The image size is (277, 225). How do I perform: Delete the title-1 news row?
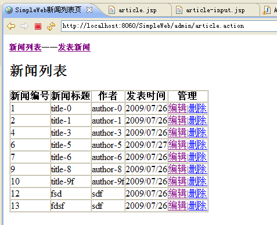[197, 121]
